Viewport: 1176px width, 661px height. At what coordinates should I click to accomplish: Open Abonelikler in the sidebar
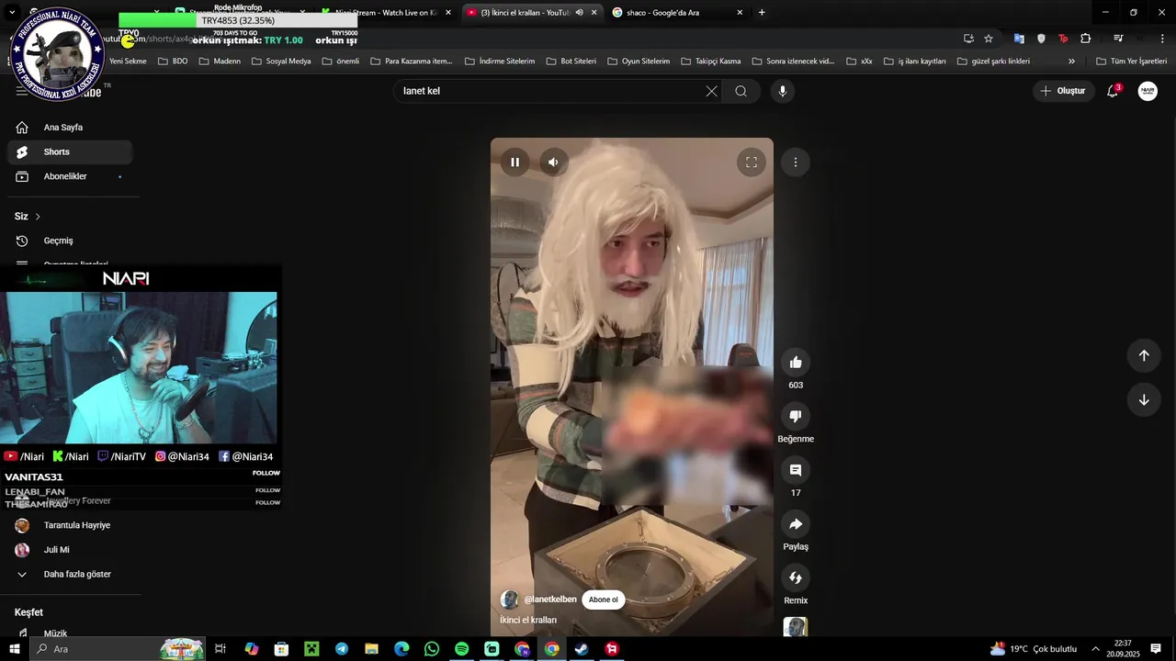69,176
